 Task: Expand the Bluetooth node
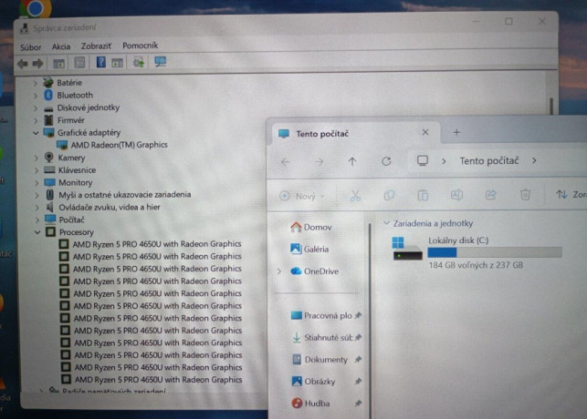[36, 96]
